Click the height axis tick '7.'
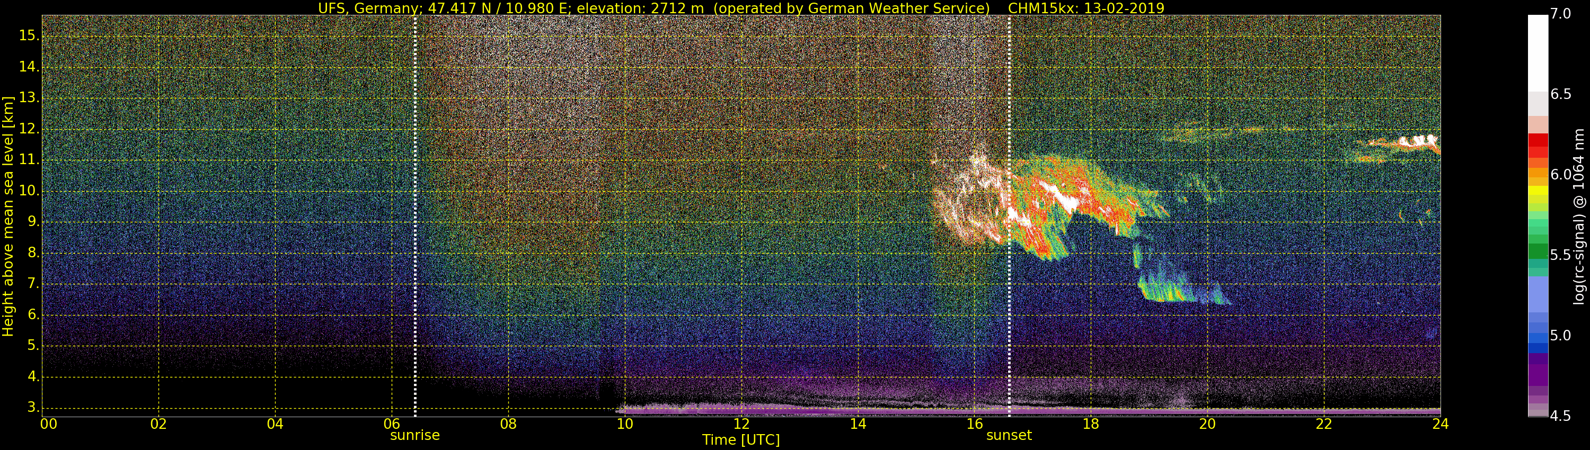Screen dimensions: 1590x450 (x=33, y=284)
